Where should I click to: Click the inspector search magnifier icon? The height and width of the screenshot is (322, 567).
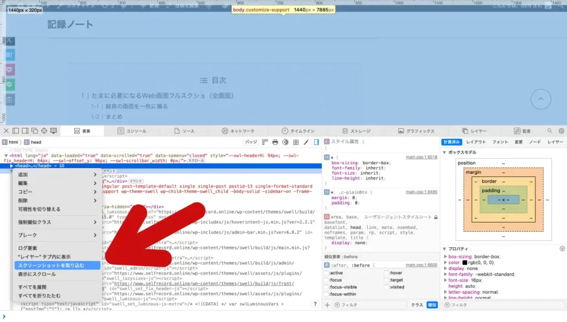[550, 131]
